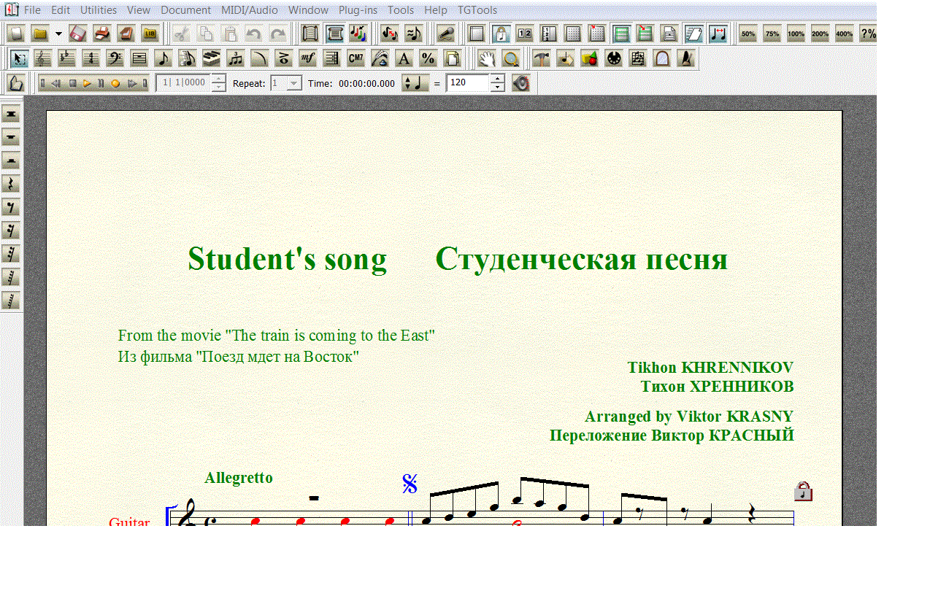Select the Articulation tool

[284, 58]
